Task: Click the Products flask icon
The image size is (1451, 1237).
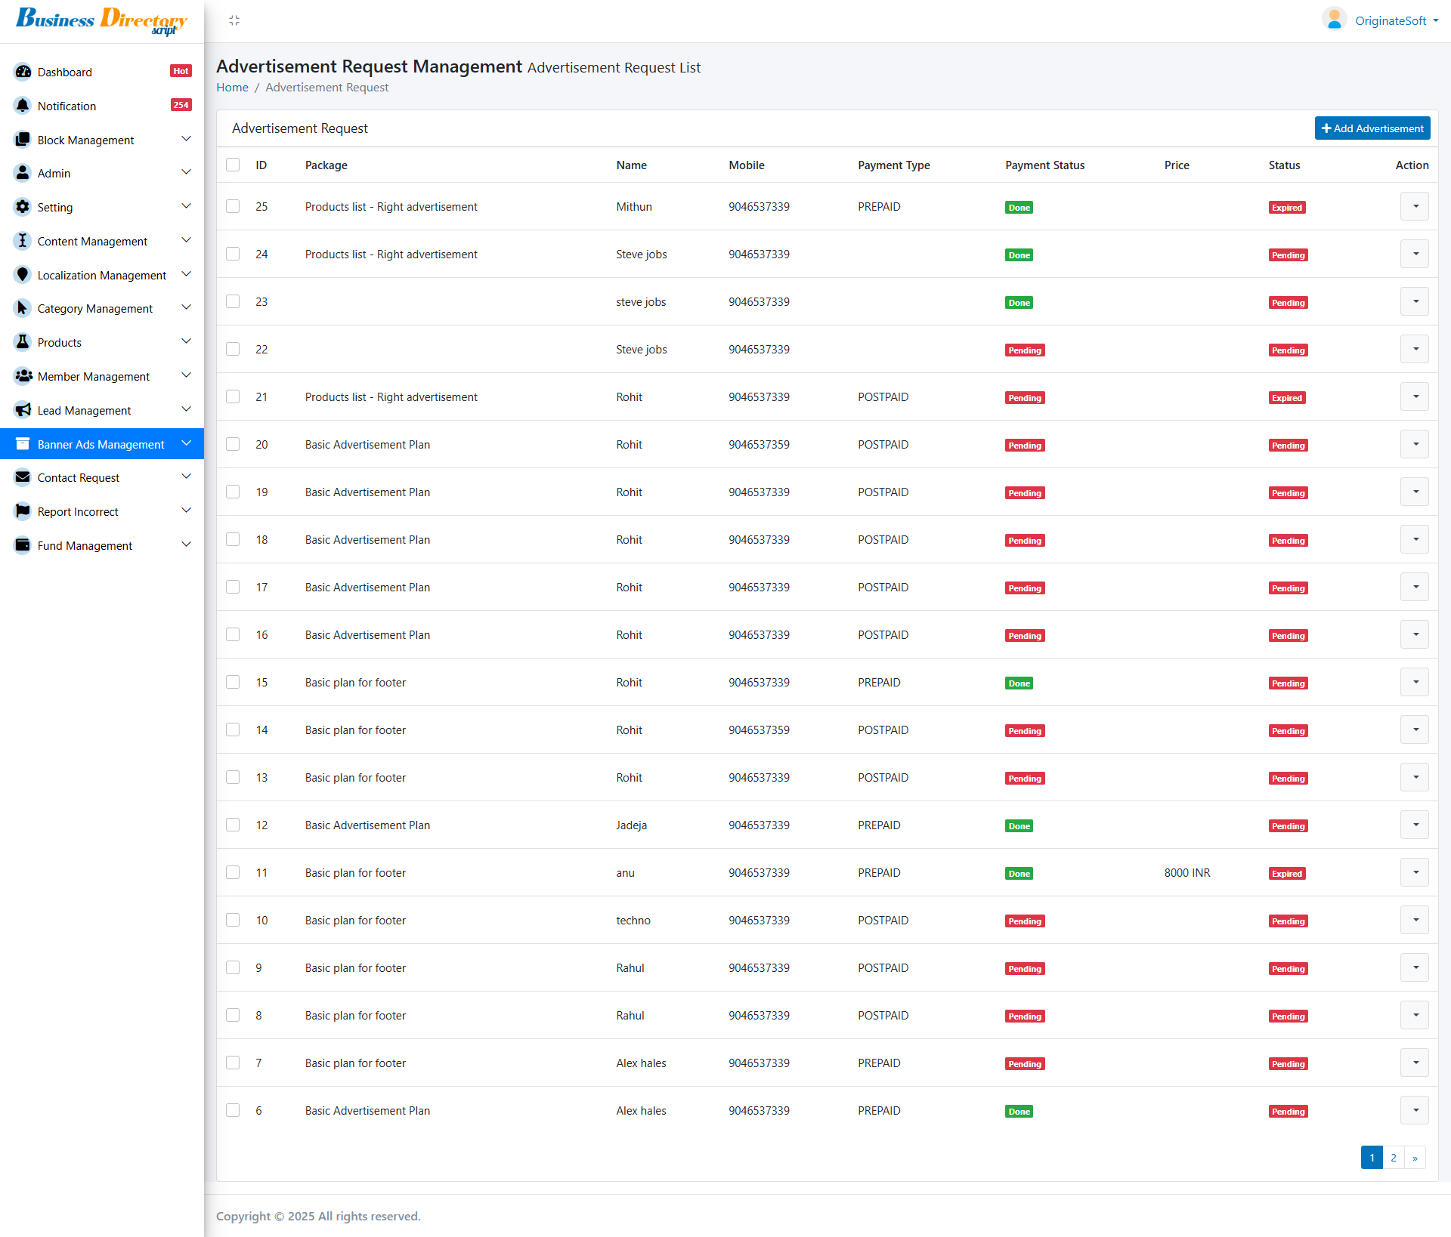Action: 23,342
